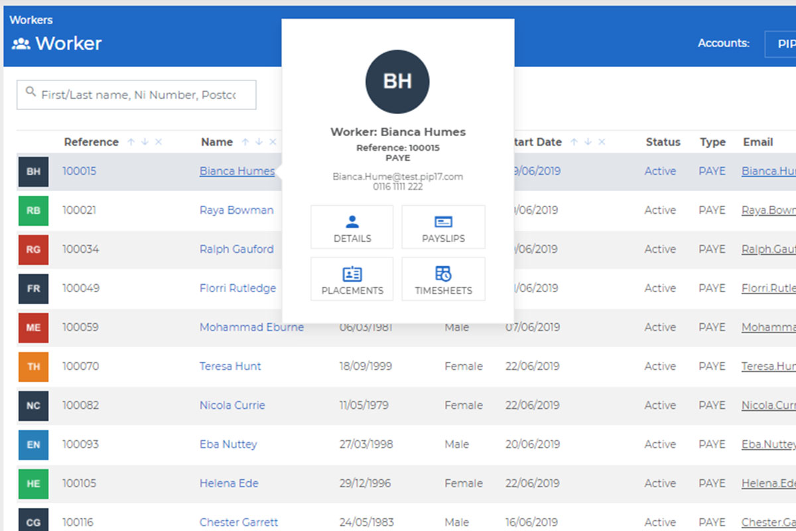Click reference number 100093

(x=80, y=445)
